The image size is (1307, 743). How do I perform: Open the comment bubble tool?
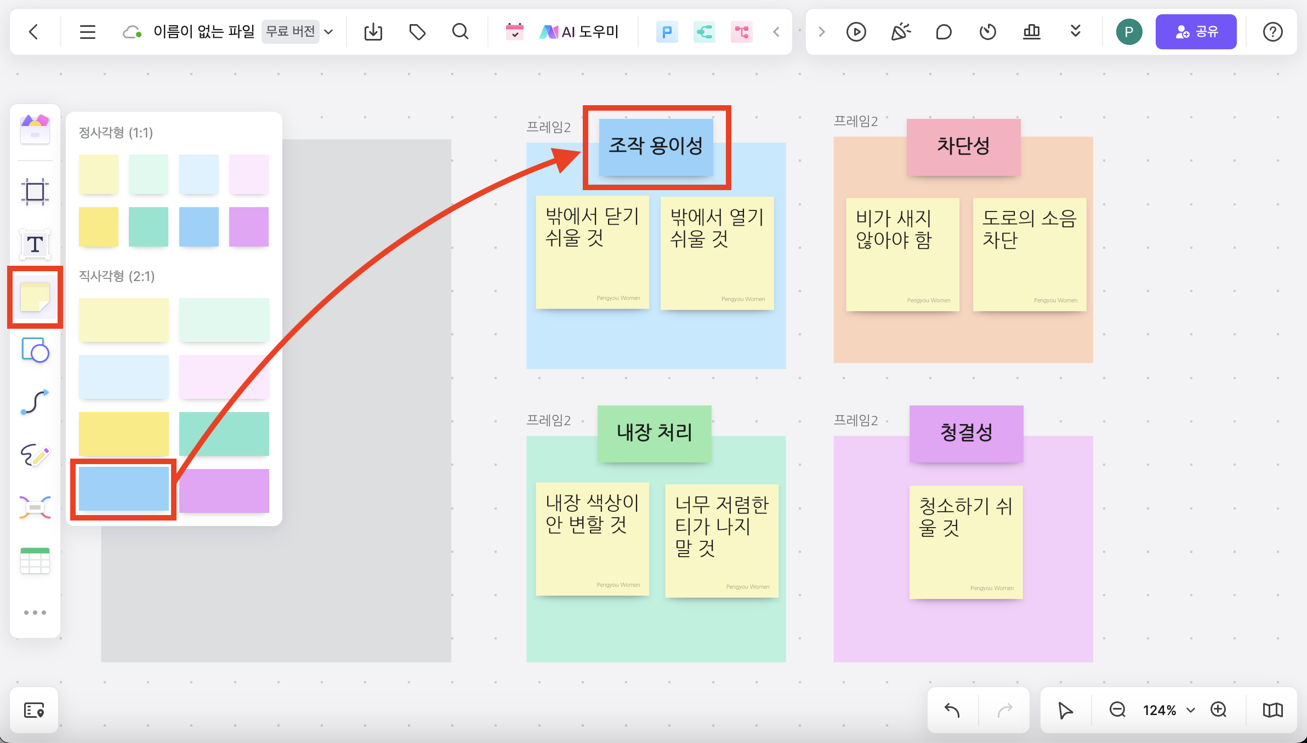pos(944,32)
